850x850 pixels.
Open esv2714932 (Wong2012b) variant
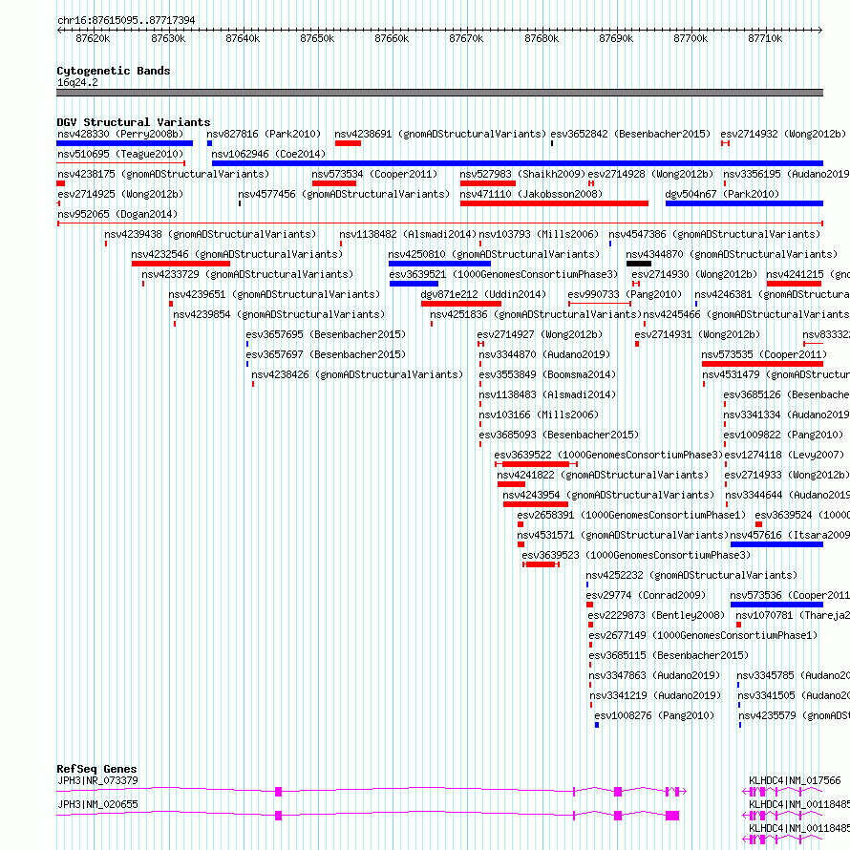783,134
